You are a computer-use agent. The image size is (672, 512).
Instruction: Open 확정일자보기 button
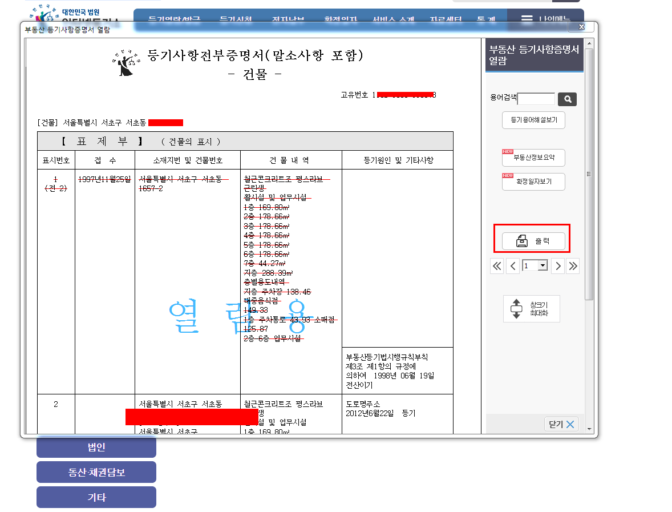[x=533, y=182]
